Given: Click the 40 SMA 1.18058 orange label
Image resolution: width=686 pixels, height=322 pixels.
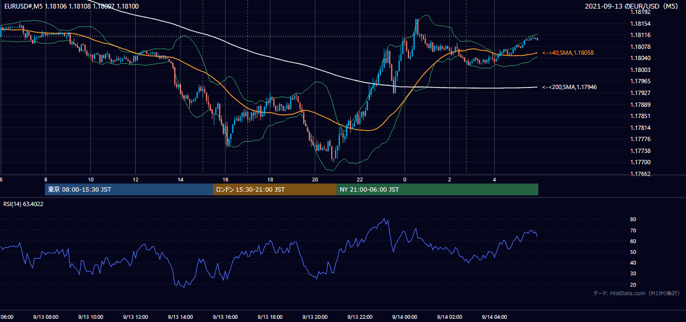Looking at the screenshot, I should point(568,53).
